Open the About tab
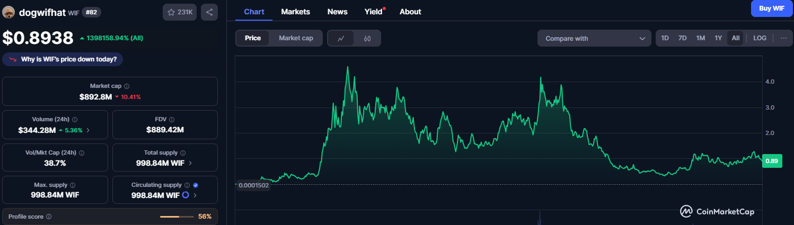Viewport: 794px width, 225px height. (x=410, y=12)
